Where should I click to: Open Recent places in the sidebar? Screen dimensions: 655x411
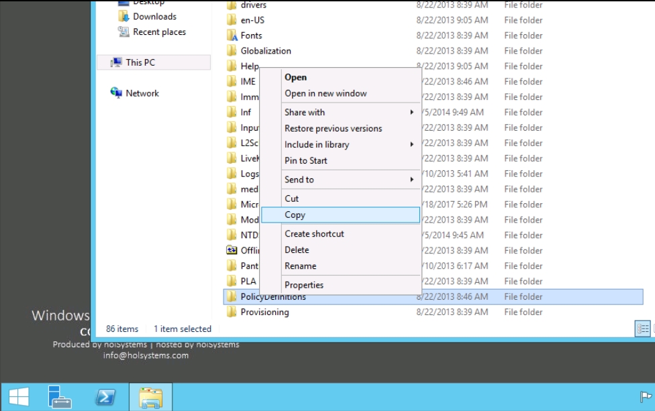coord(159,32)
